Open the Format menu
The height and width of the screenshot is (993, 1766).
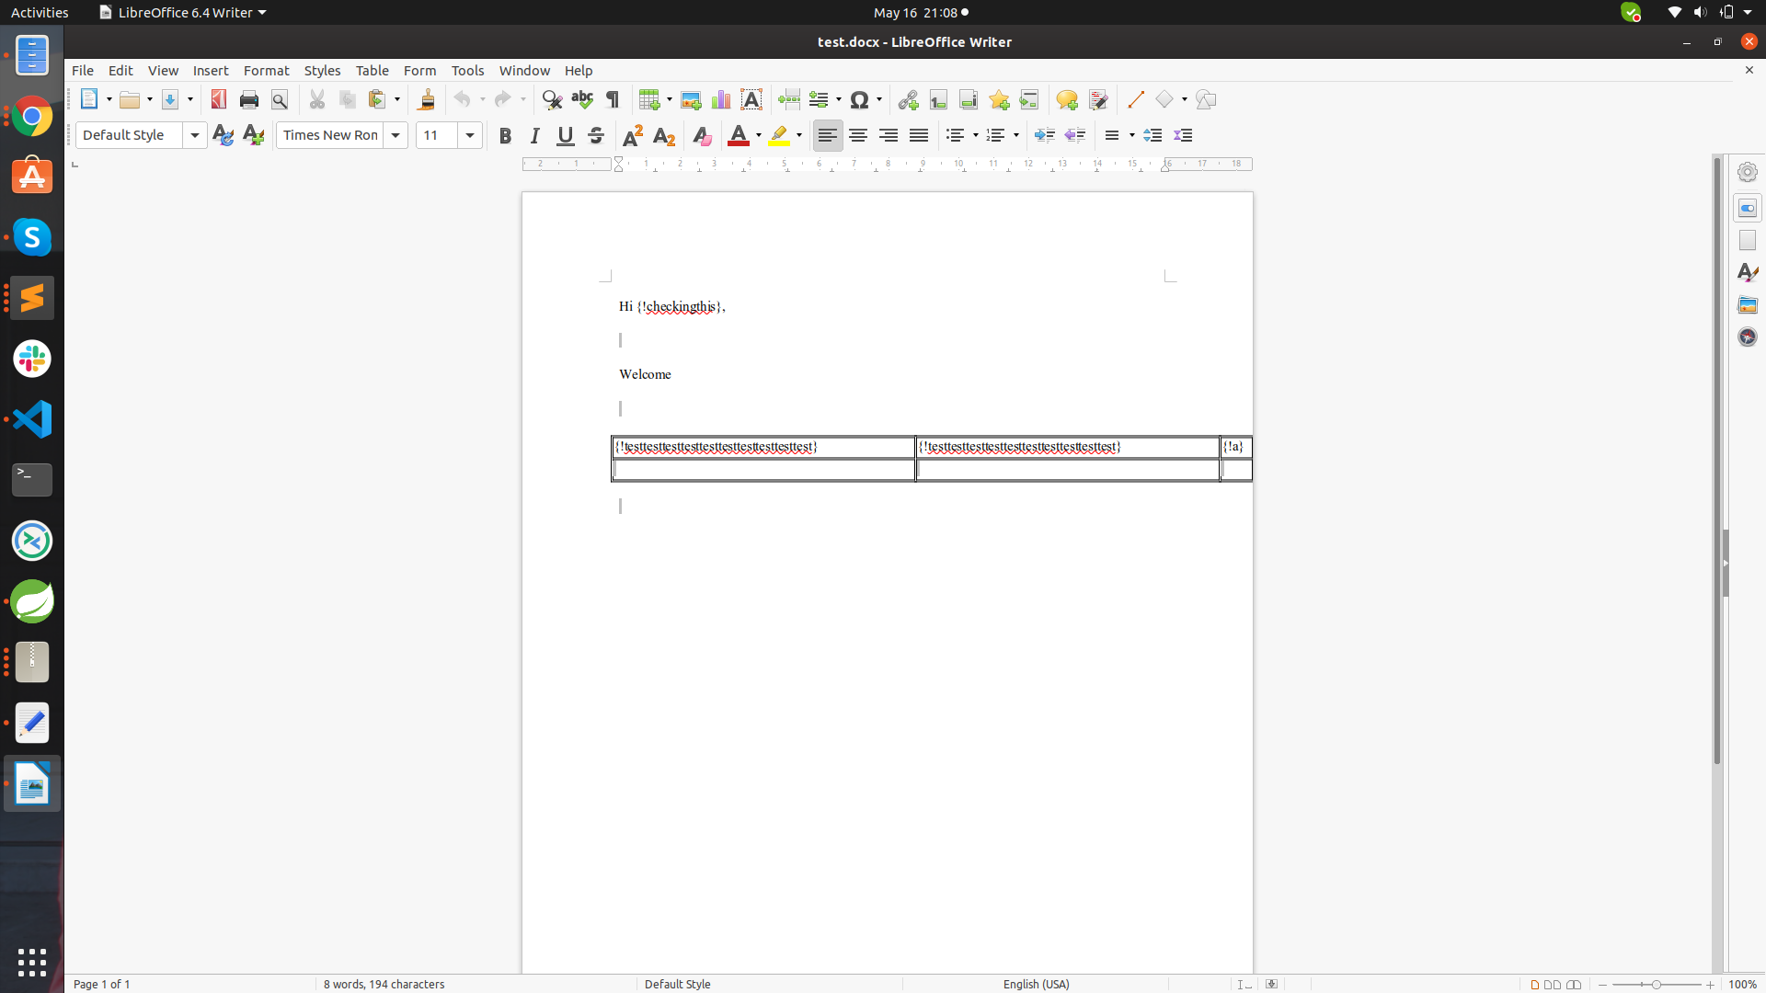(x=264, y=70)
